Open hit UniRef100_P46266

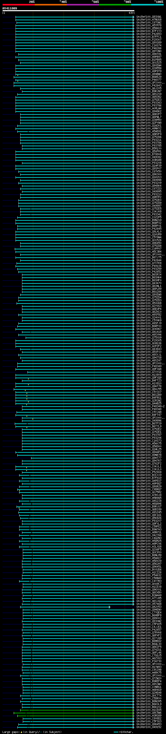(x=149, y=48)
